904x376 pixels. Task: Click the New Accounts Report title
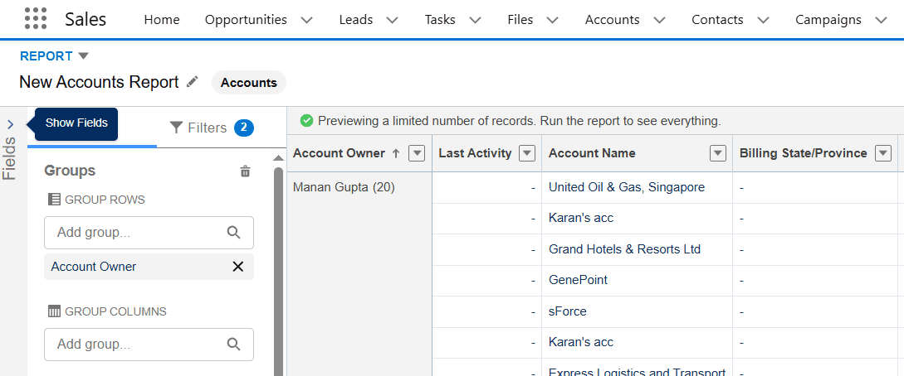point(99,82)
